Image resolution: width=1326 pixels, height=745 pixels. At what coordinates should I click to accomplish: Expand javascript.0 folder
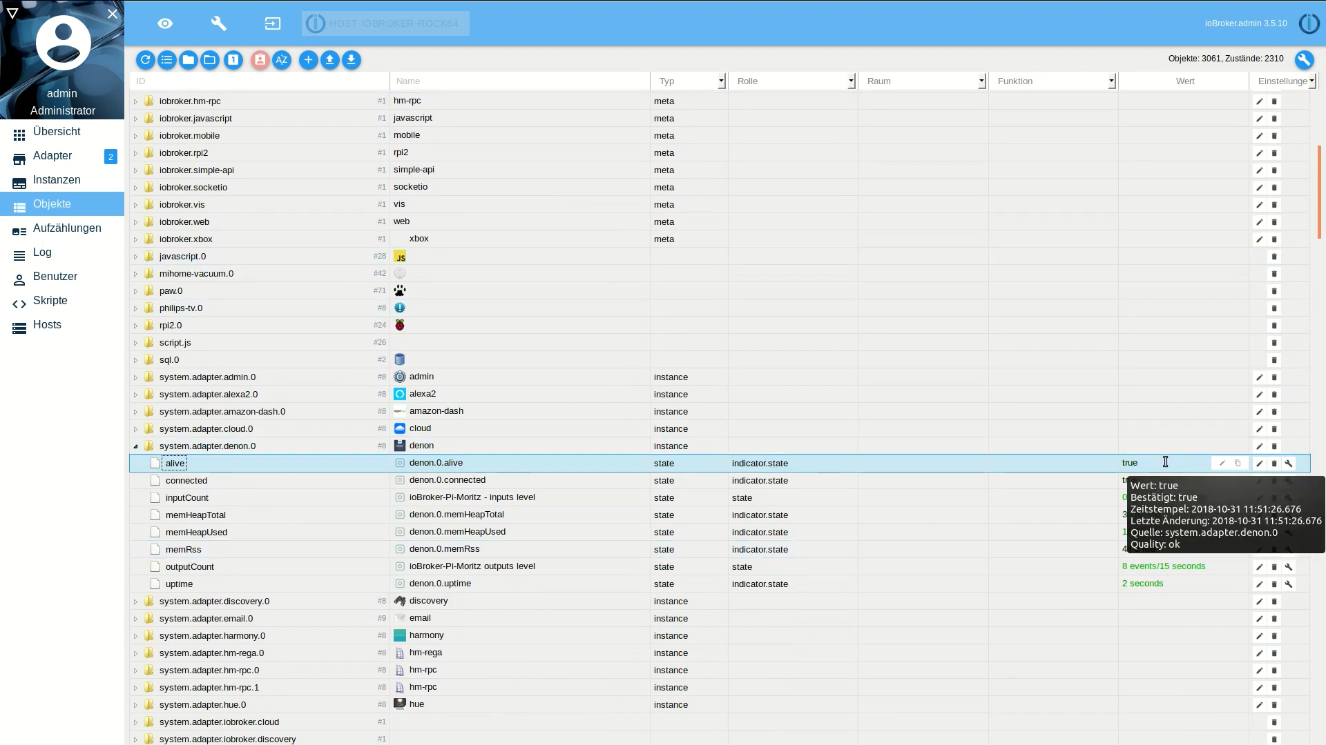point(135,257)
